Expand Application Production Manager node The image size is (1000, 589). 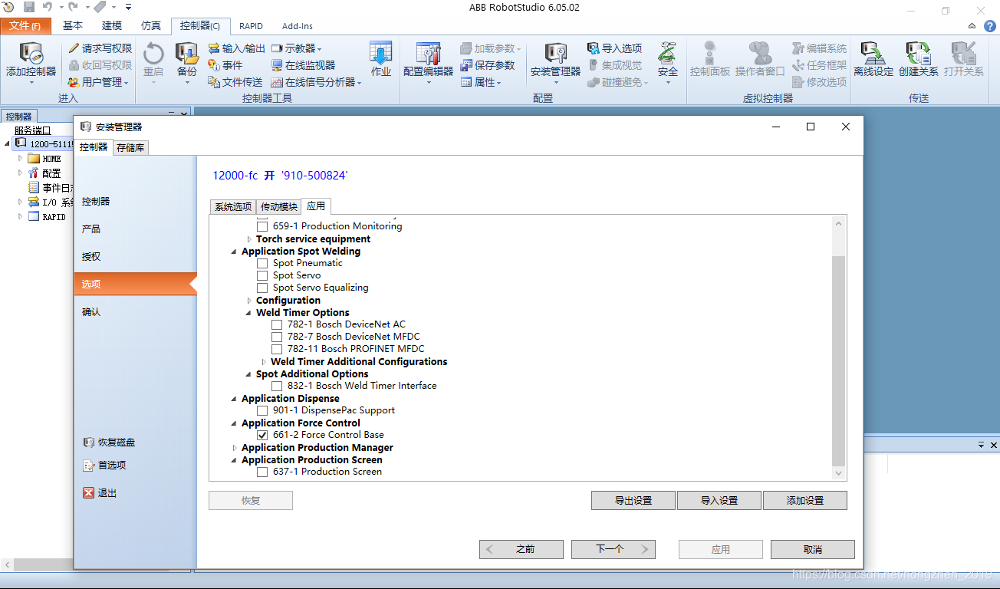point(235,448)
